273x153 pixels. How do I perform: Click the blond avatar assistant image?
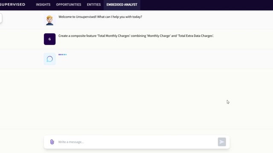[49, 20]
